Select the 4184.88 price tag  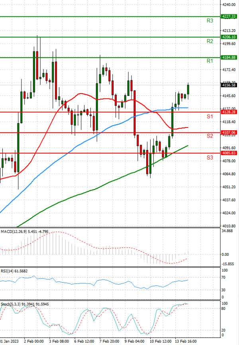(229, 58)
